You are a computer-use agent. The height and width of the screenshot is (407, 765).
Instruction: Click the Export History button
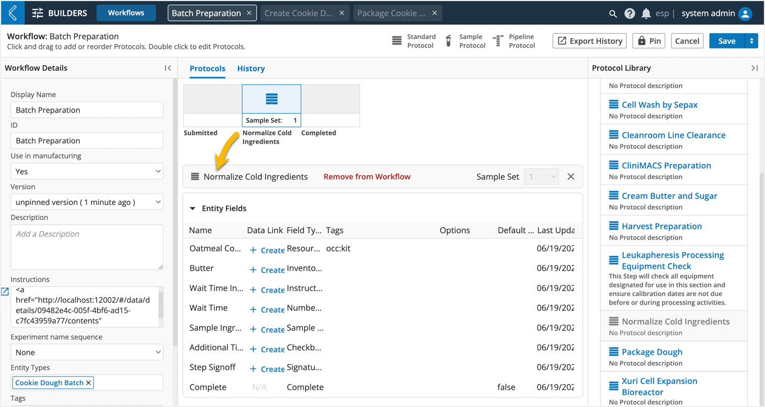(590, 41)
